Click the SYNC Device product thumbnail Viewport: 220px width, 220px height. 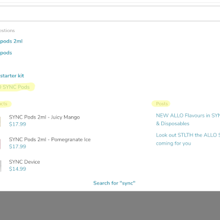pos(1,165)
